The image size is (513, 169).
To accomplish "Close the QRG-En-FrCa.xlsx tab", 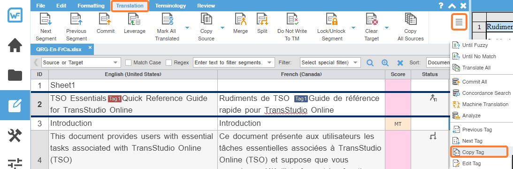I will pyautogui.click(x=90, y=48).
